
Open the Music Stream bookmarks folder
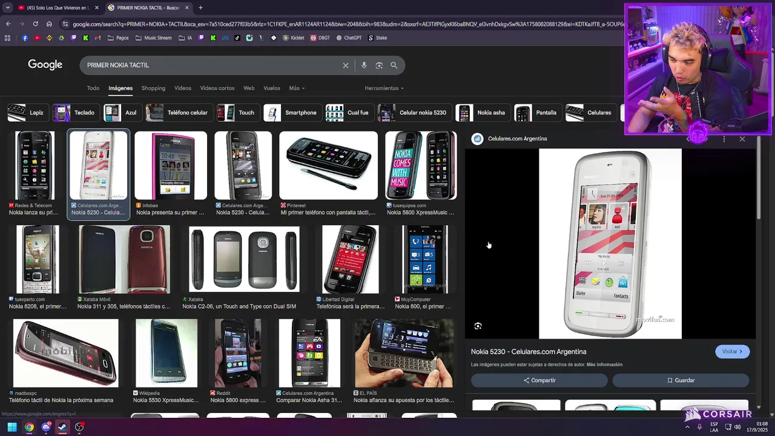click(x=153, y=38)
